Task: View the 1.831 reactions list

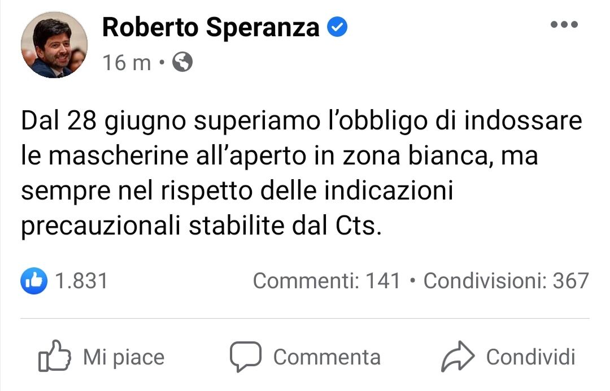Action: pyautogui.click(x=81, y=281)
